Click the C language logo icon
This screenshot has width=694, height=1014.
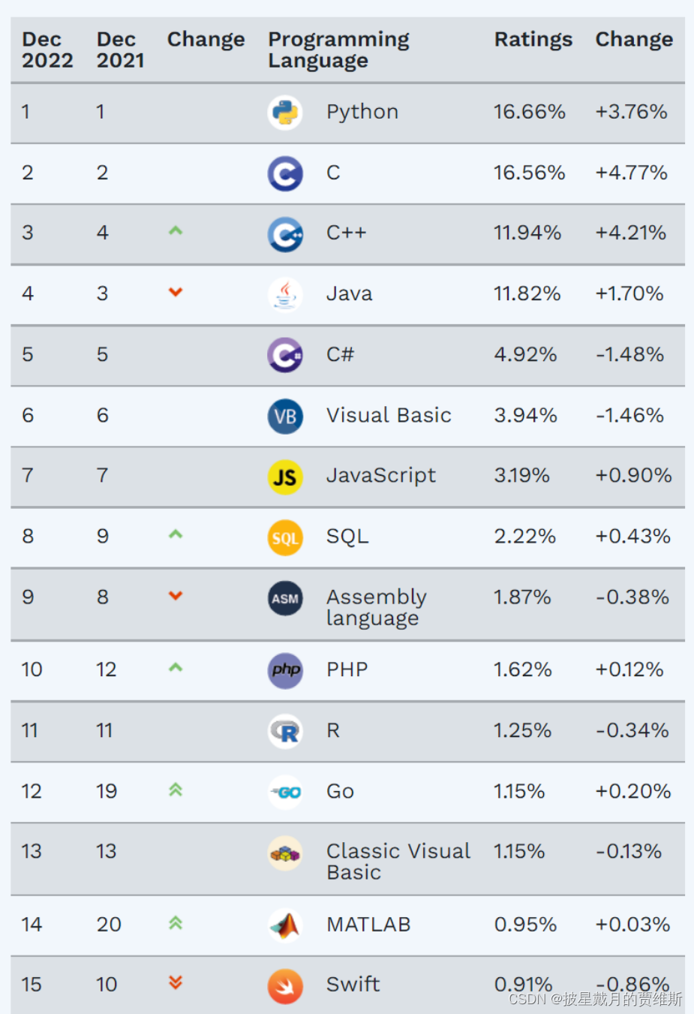[x=285, y=173]
